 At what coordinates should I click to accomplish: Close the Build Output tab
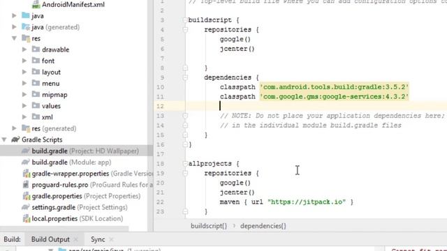tap(76, 240)
